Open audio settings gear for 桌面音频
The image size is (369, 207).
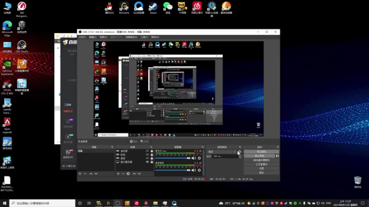click(x=199, y=170)
